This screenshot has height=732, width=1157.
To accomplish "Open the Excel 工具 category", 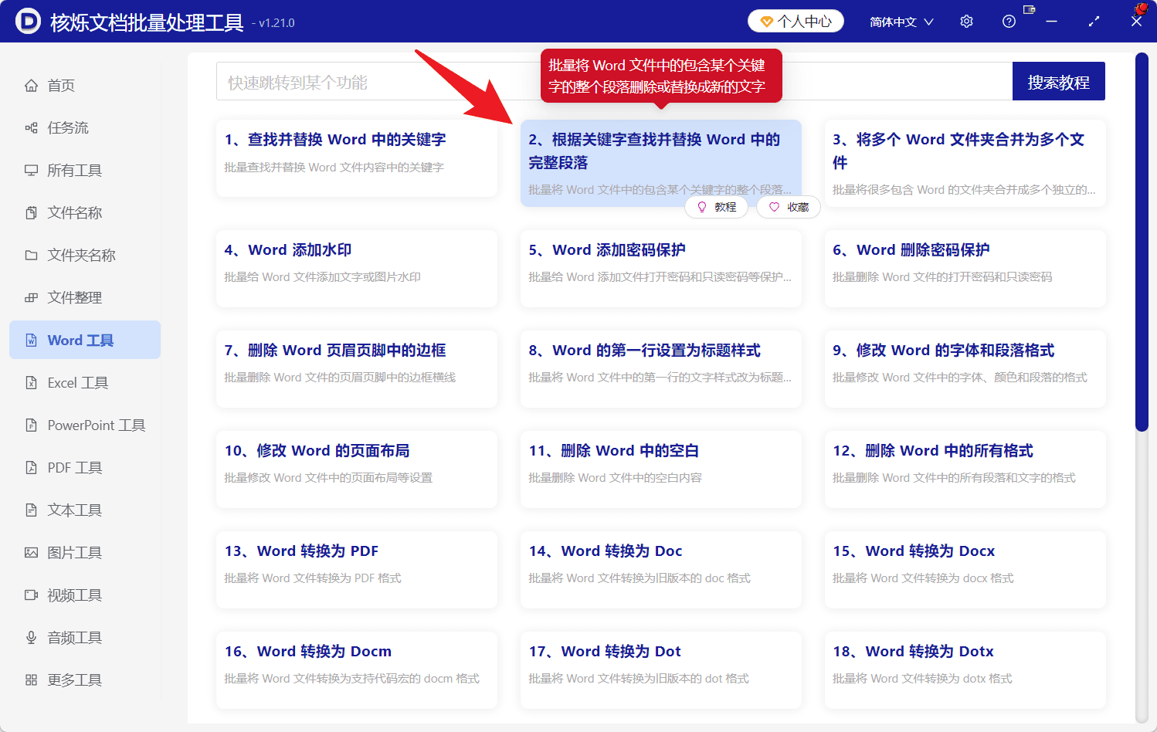I will click(75, 382).
